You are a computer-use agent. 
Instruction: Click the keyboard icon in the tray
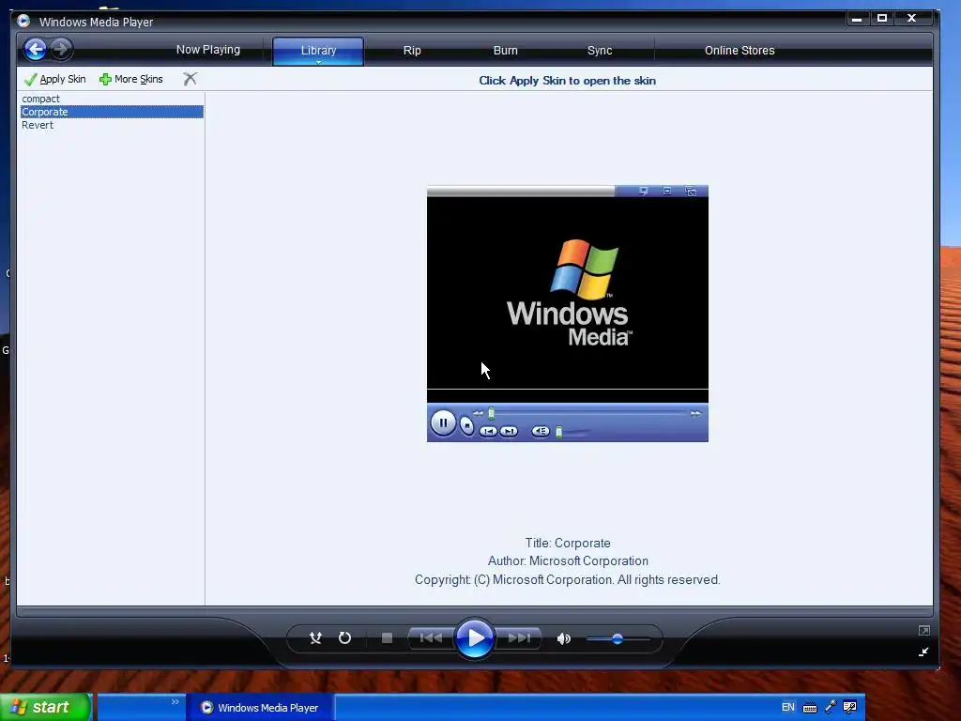pyautogui.click(x=810, y=708)
